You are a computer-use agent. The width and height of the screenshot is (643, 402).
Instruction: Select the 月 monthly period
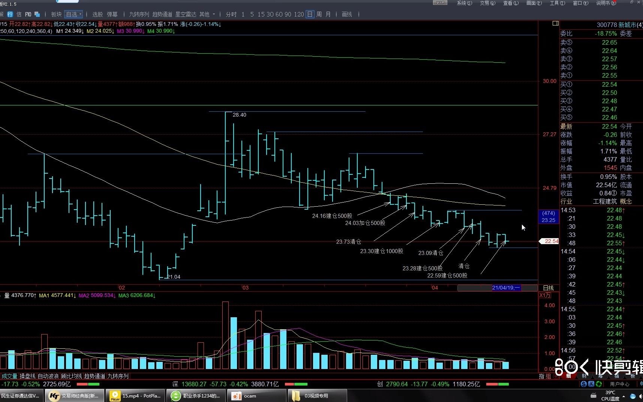pyautogui.click(x=328, y=14)
